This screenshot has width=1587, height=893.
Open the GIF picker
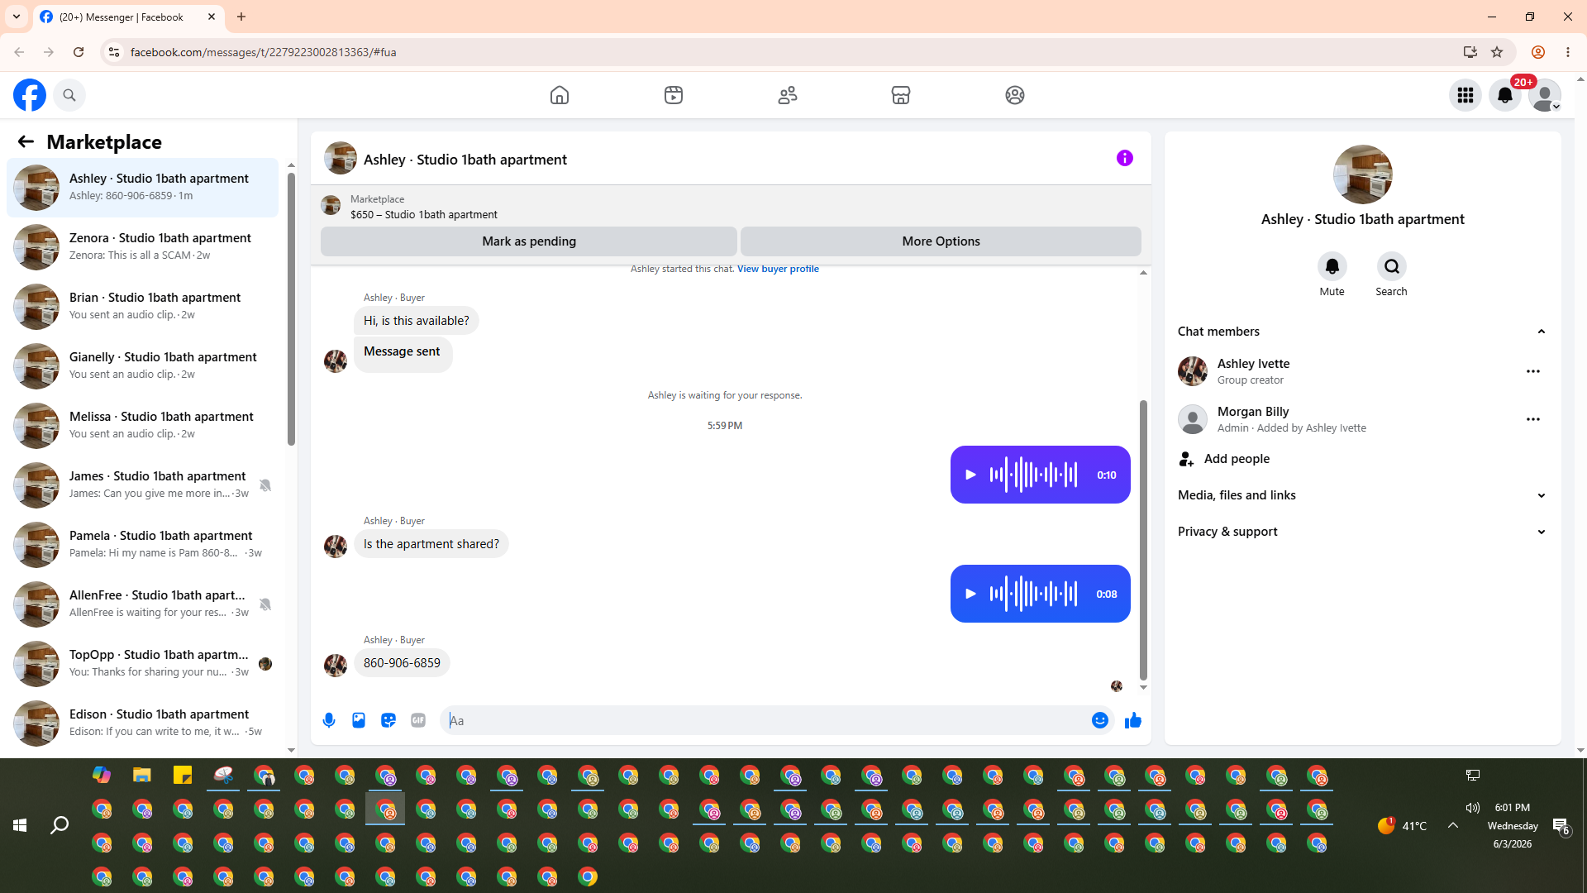point(418,720)
